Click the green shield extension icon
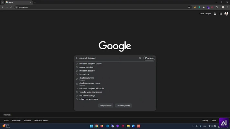The height and width of the screenshot is (129, 230). (x=199, y=7)
